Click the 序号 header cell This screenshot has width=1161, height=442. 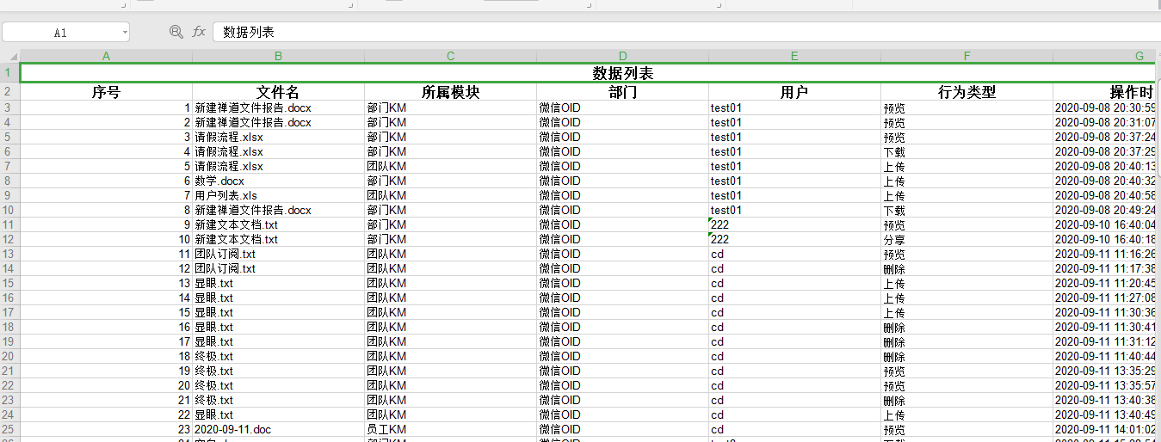coord(106,92)
